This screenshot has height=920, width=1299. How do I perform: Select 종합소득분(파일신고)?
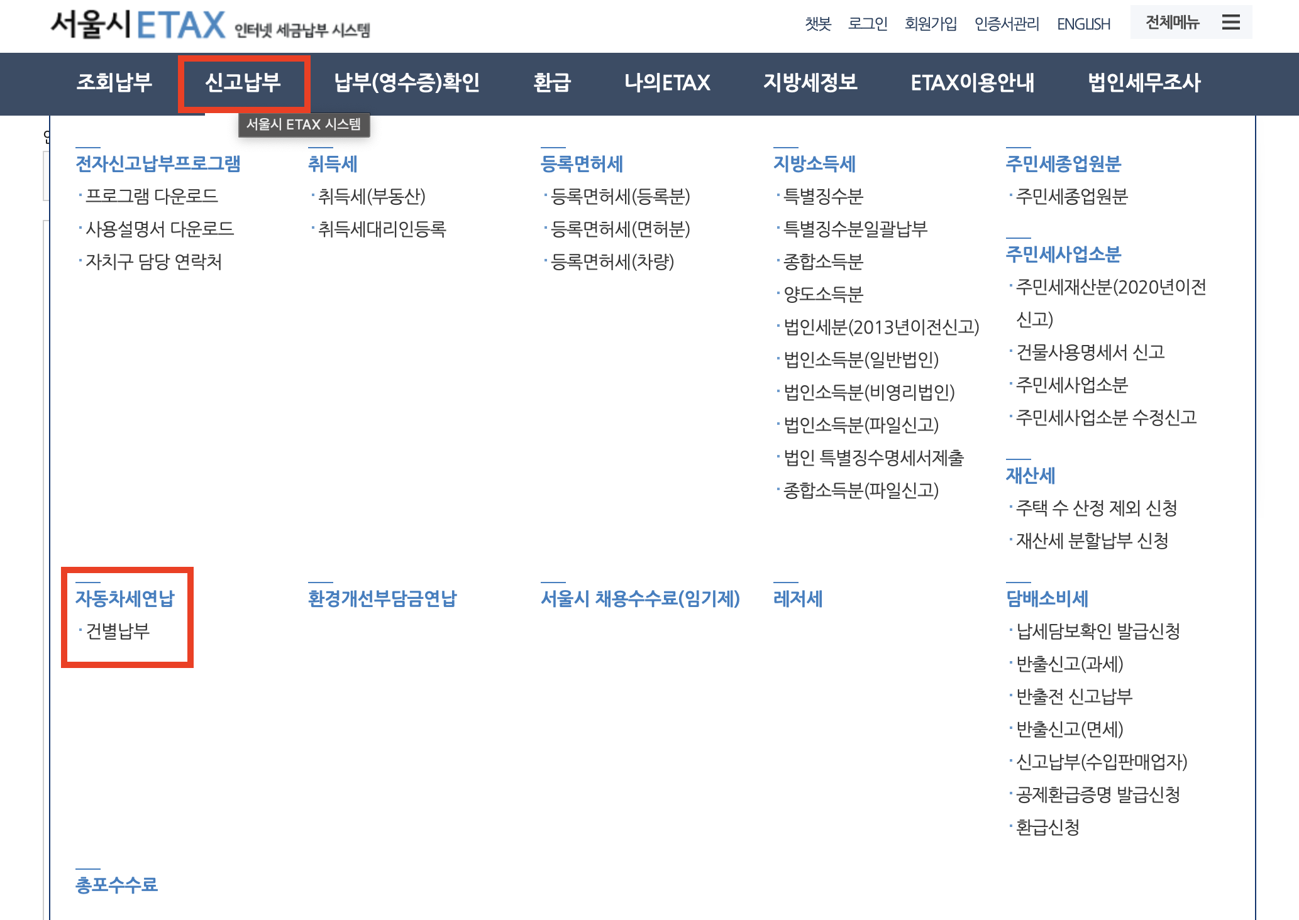[x=861, y=490]
